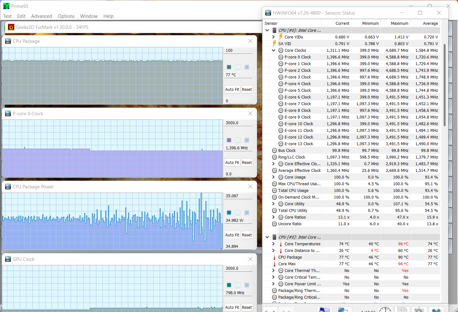This screenshot has width=458, height=312.
Task: Open the Window menu in Prime95
Action: 89,16
